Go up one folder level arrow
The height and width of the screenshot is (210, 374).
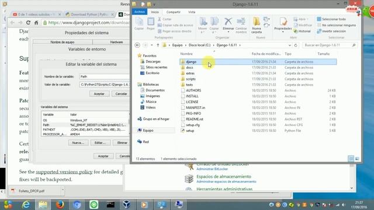pyautogui.click(x=158, y=45)
